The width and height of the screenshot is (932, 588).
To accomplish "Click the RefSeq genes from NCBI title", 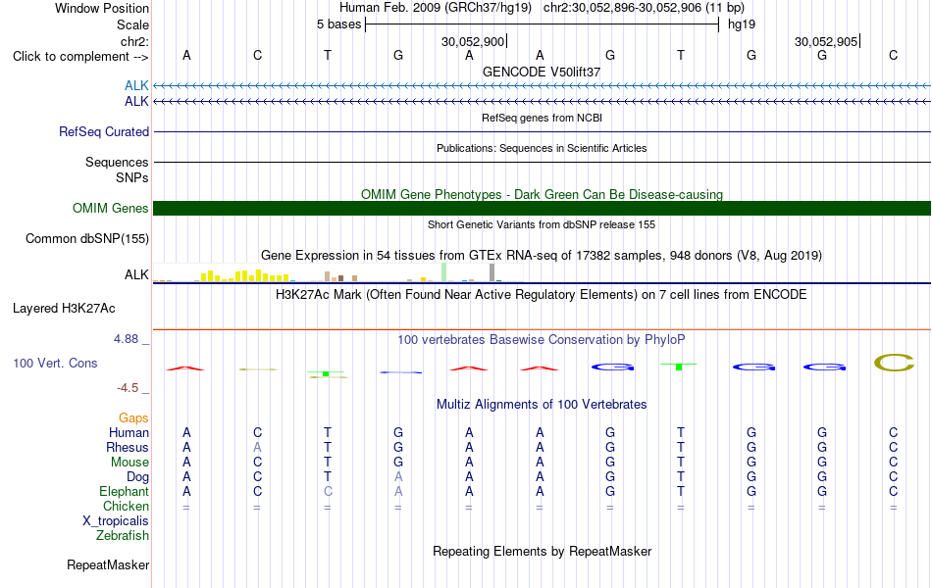I will [x=542, y=119].
